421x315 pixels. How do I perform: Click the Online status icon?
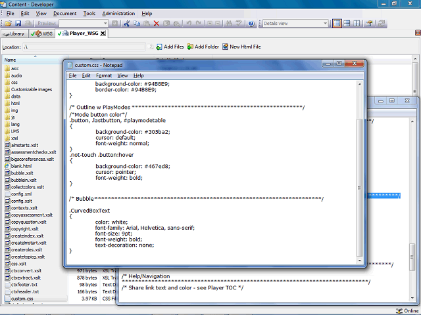coord(399,310)
